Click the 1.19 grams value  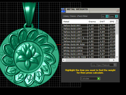coord(91,26)
